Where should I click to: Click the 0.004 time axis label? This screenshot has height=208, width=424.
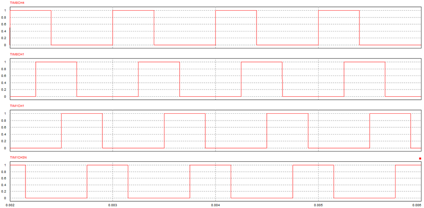point(215,205)
